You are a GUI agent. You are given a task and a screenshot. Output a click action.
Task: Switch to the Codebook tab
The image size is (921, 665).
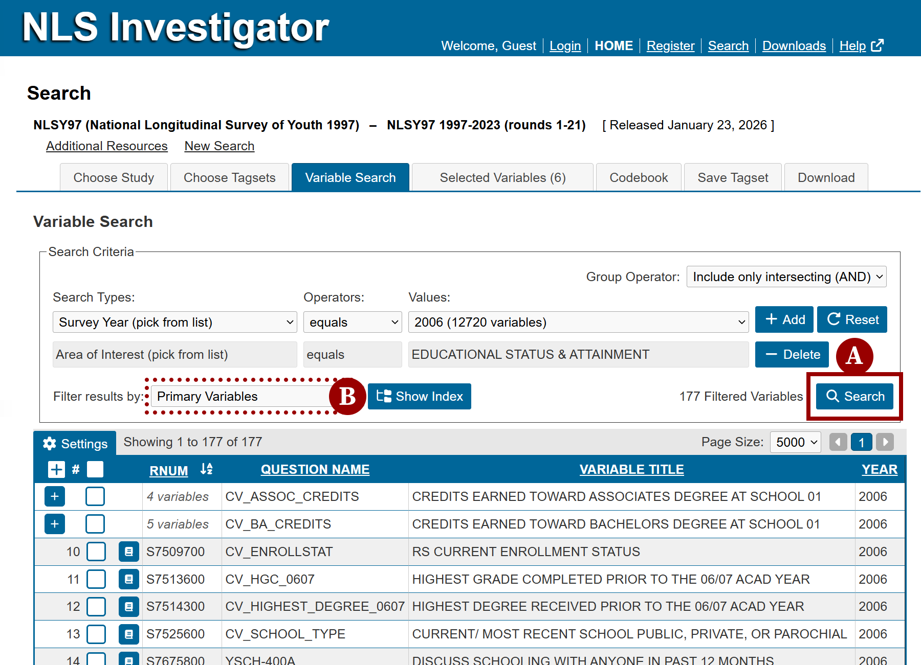tap(639, 177)
